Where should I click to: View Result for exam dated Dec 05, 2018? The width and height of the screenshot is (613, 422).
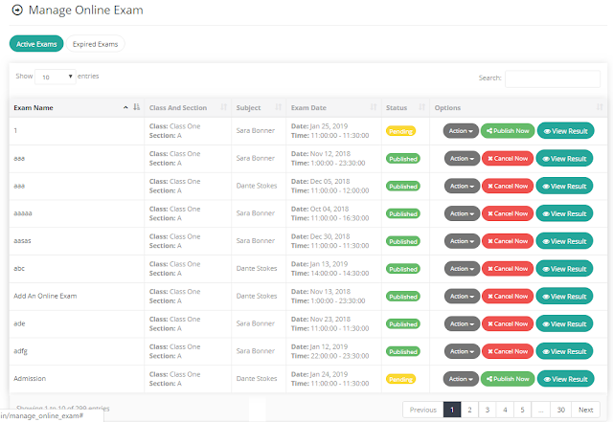tap(564, 186)
